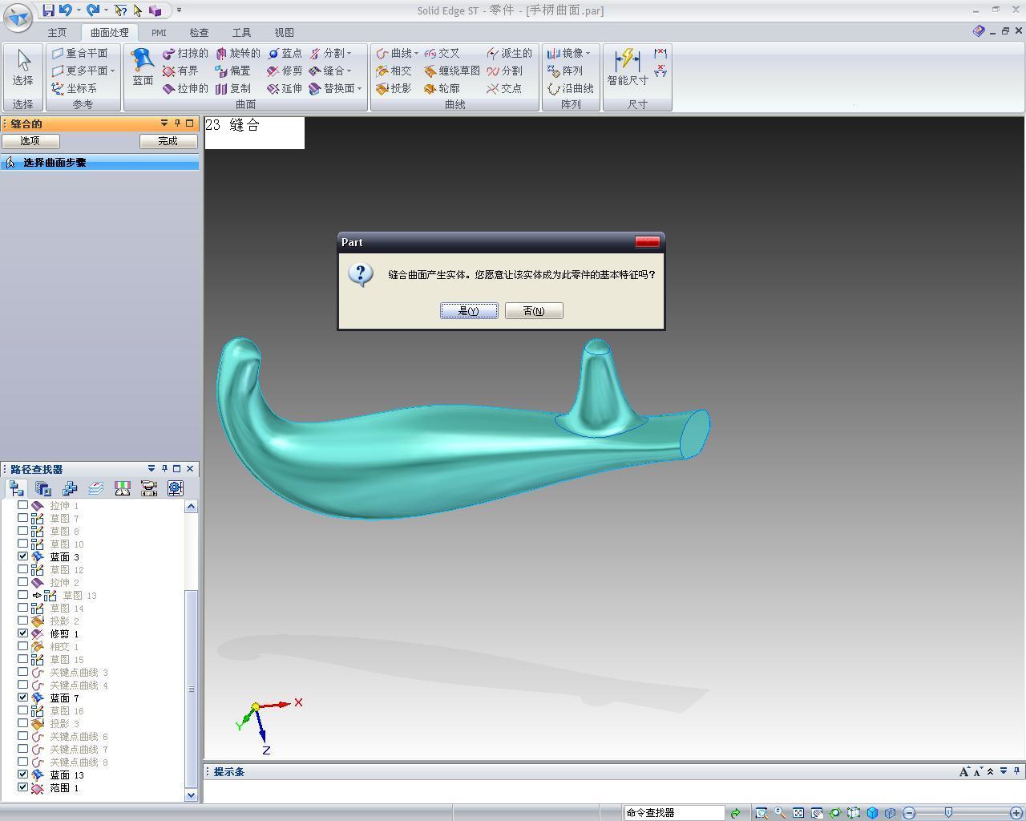1026x821 pixels.
Task: Check the 拉伸 1 feature checkbox
Action: (x=23, y=505)
